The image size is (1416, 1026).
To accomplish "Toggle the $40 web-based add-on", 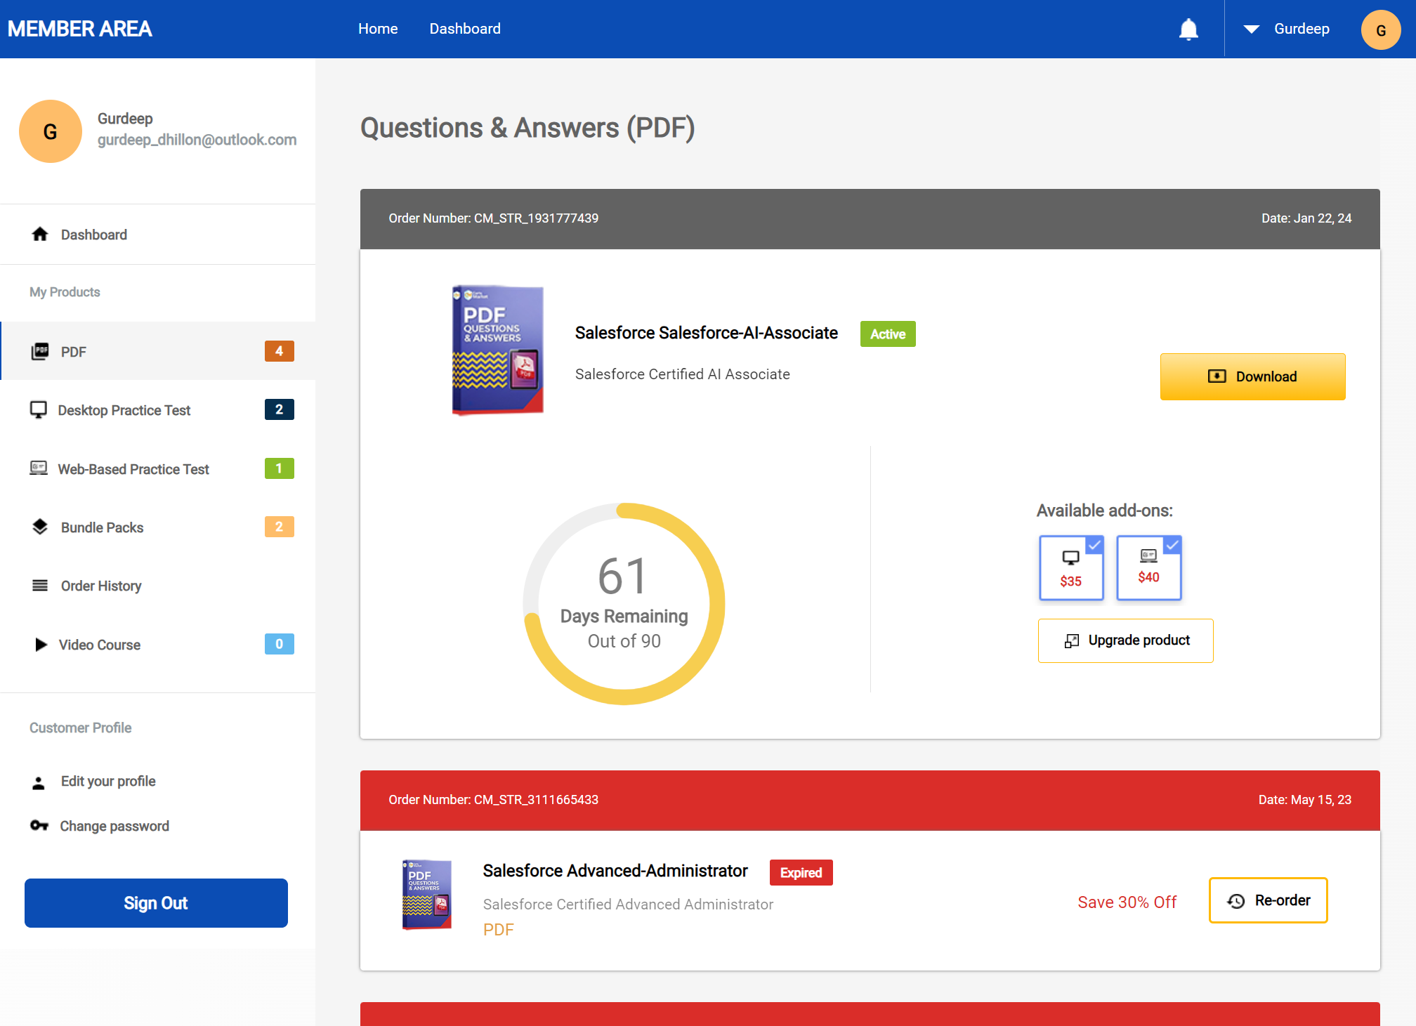I will click(x=1149, y=567).
